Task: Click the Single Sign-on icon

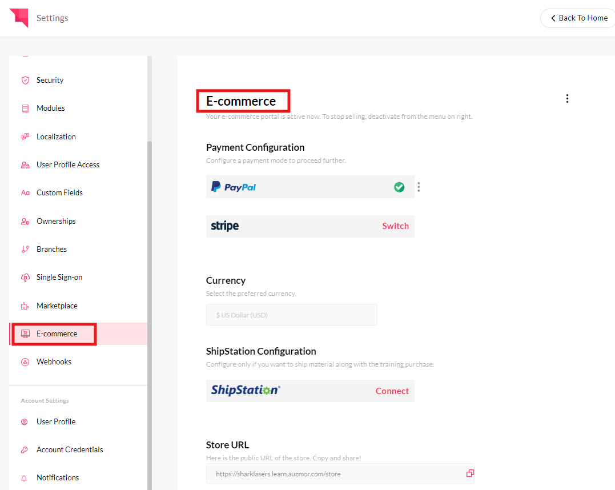Action: pyautogui.click(x=25, y=278)
